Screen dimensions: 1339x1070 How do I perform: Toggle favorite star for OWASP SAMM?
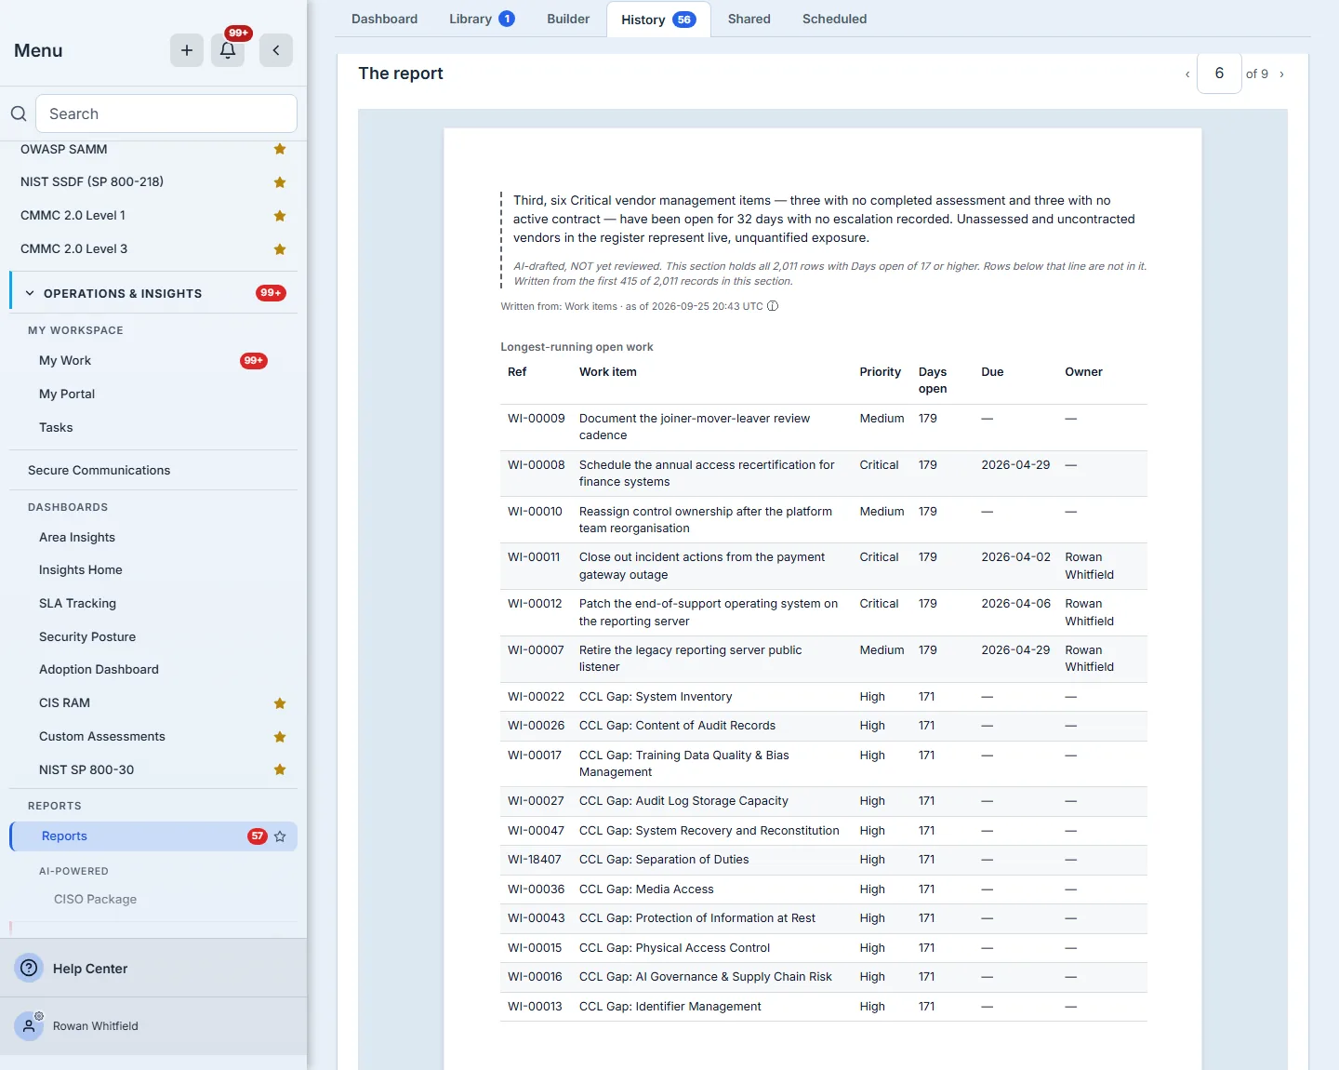tap(280, 149)
